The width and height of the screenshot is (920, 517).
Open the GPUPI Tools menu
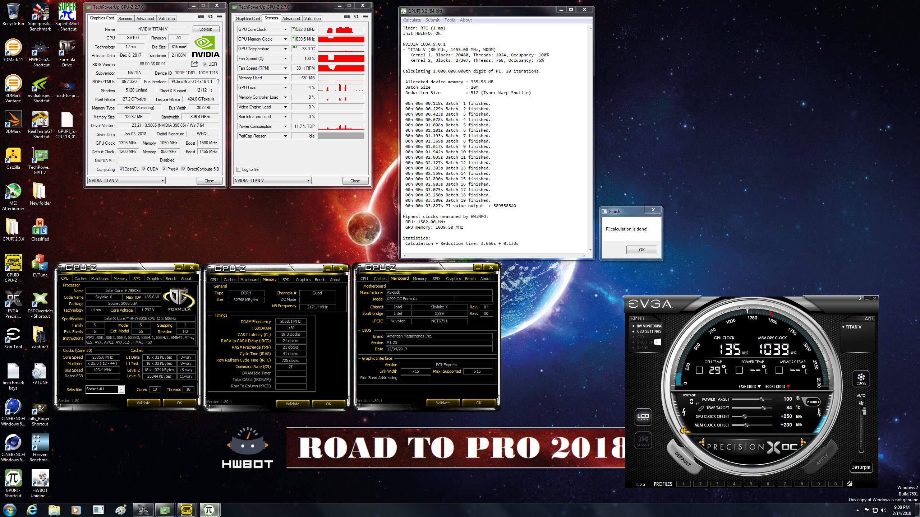450,20
